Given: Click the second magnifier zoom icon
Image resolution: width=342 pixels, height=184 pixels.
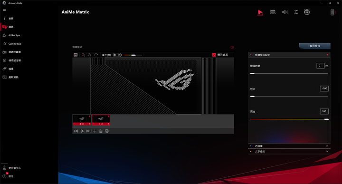Looking at the screenshot, I should [x=90, y=55].
